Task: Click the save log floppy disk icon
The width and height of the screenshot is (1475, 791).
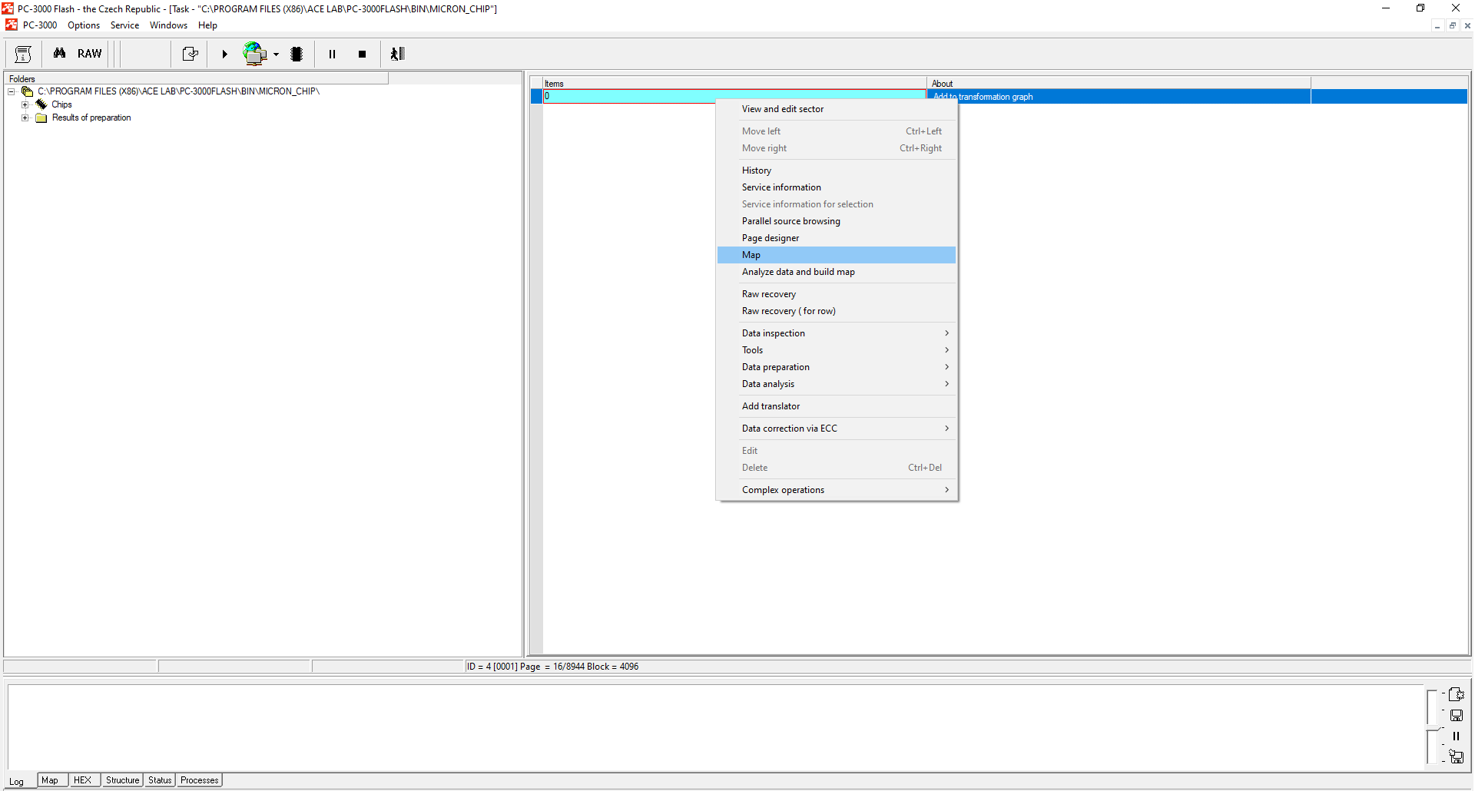Action: pos(1456,715)
